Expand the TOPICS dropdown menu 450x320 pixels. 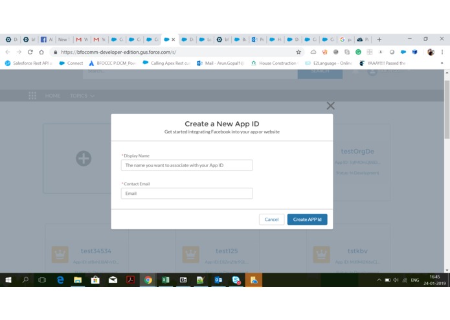click(82, 96)
